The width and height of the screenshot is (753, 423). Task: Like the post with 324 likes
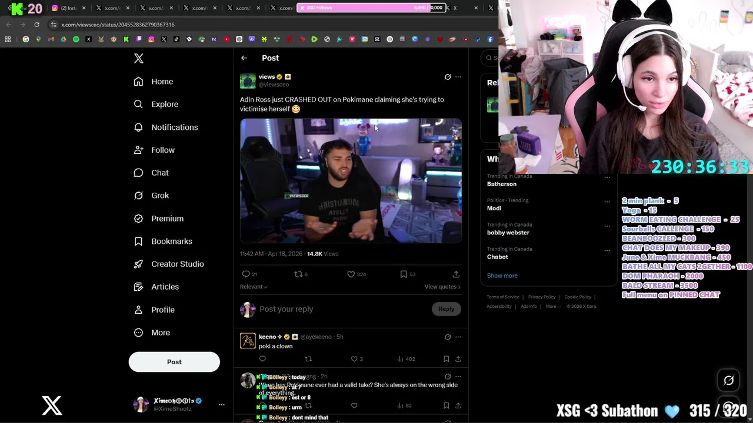tap(356, 274)
